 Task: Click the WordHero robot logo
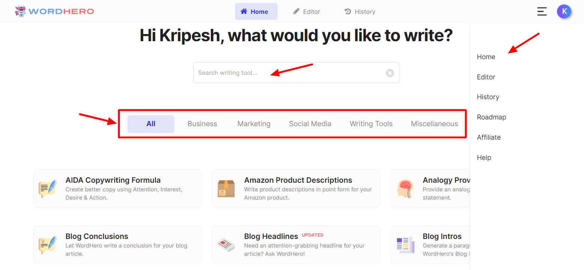tap(20, 11)
